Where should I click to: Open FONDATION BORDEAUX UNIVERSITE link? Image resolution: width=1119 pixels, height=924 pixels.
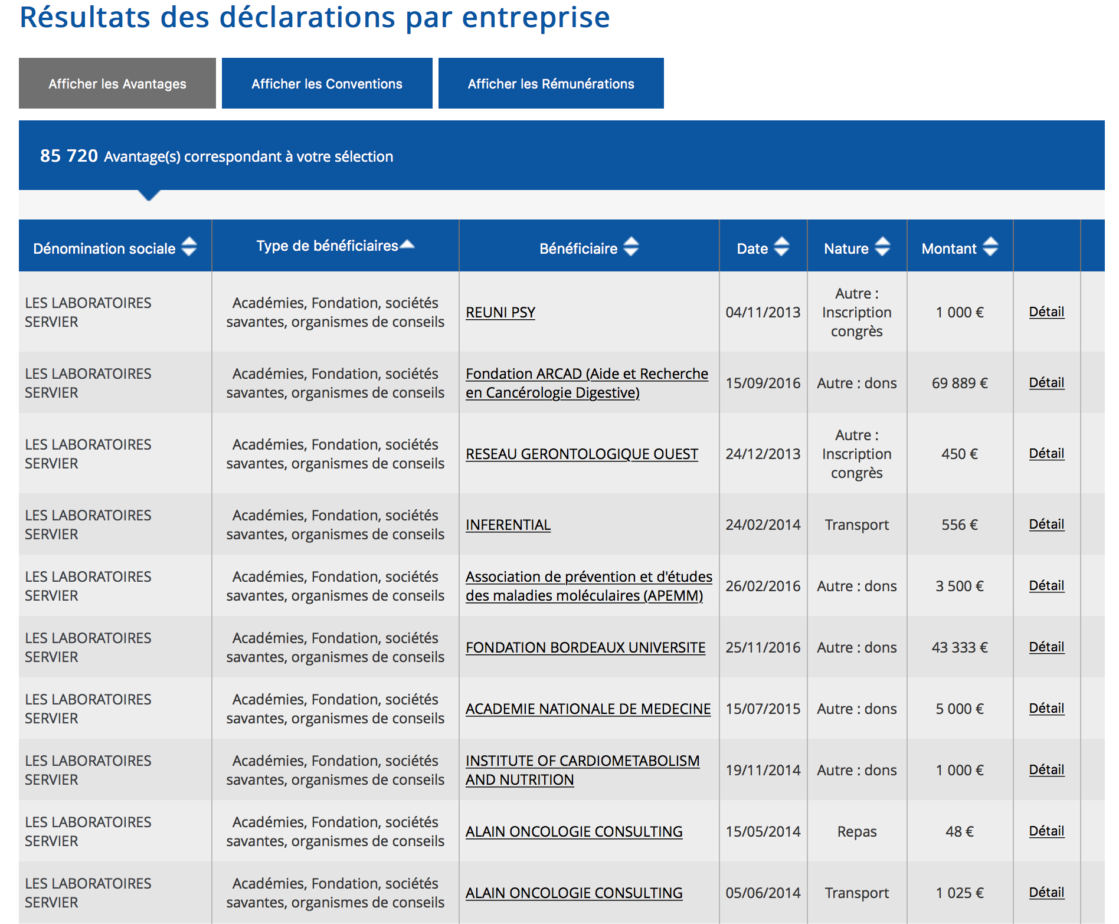(x=585, y=647)
